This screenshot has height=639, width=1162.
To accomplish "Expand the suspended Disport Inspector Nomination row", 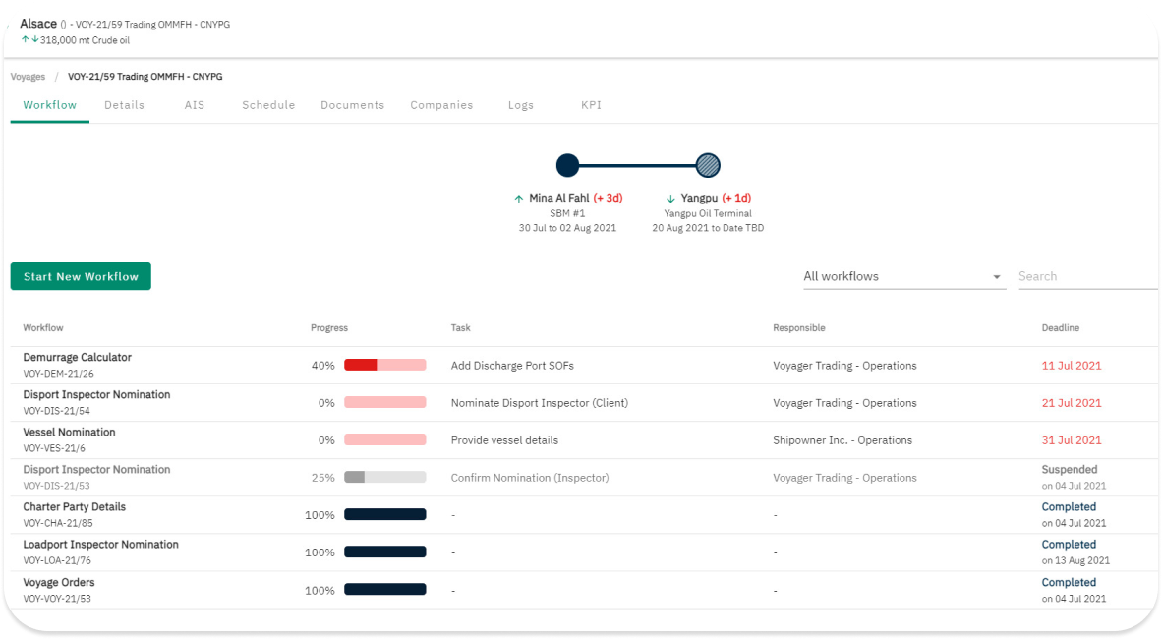I will pyautogui.click(x=96, y=469).
